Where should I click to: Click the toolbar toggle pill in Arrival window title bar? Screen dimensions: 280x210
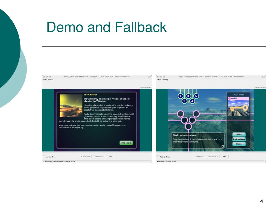[149, 77]
